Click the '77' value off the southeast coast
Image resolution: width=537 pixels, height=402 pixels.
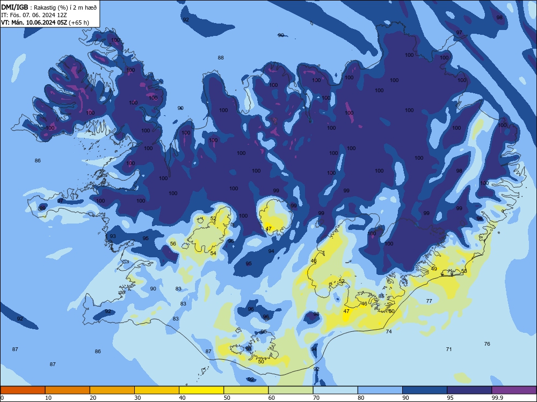coord(429,301)
